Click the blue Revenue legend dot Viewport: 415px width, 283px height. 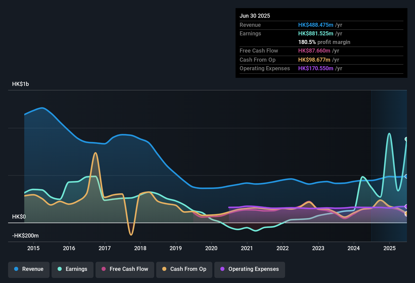pos(16,269)
